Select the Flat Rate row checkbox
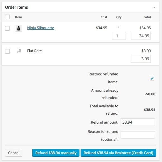The height and width of the screenshot is (162, 162). [7, 51]
